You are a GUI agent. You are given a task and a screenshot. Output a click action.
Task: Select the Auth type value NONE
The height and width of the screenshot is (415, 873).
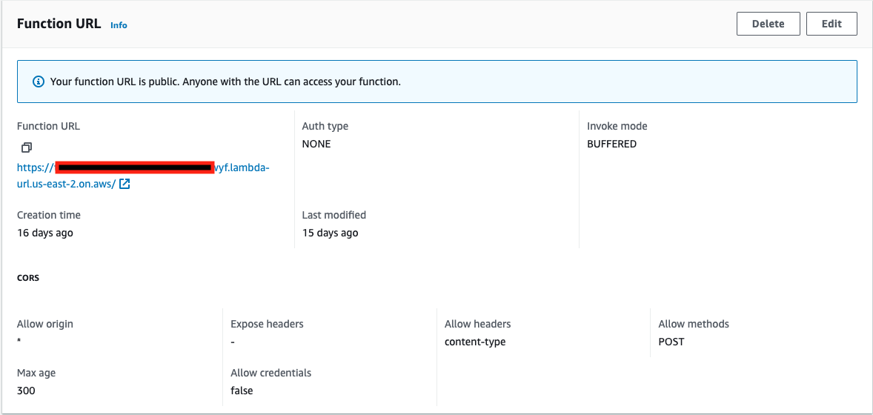click(316, 144)
